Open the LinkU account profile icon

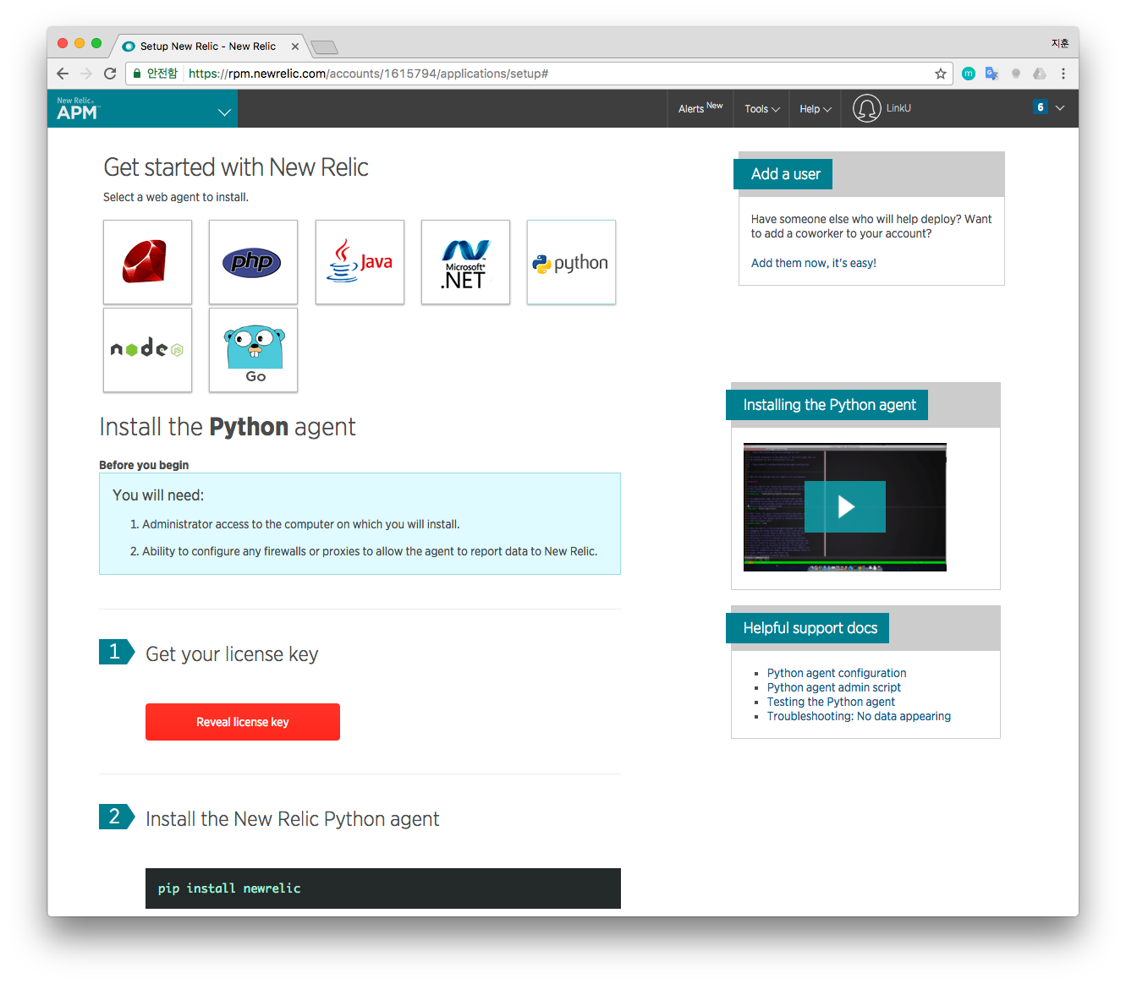(x=866, y=108)
